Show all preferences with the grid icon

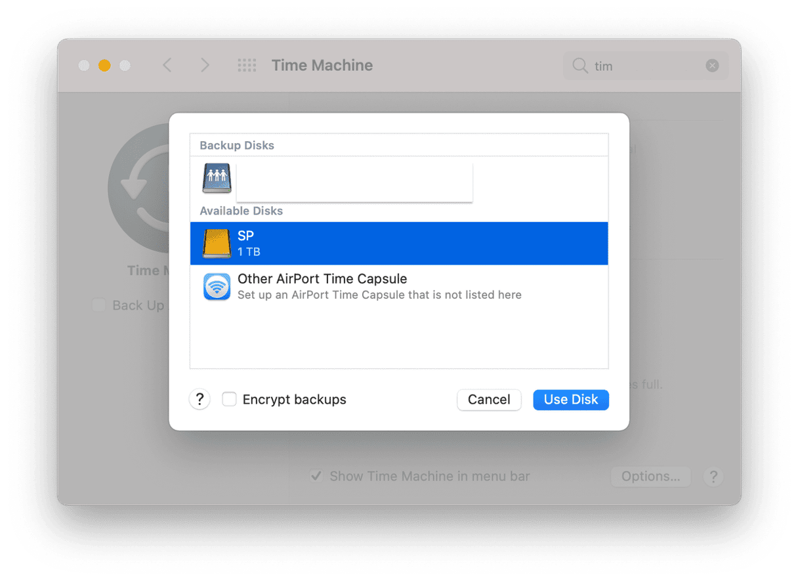click(x=247, y=66)
